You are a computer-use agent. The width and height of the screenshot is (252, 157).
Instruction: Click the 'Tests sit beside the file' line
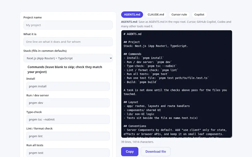tap(161, 118)
